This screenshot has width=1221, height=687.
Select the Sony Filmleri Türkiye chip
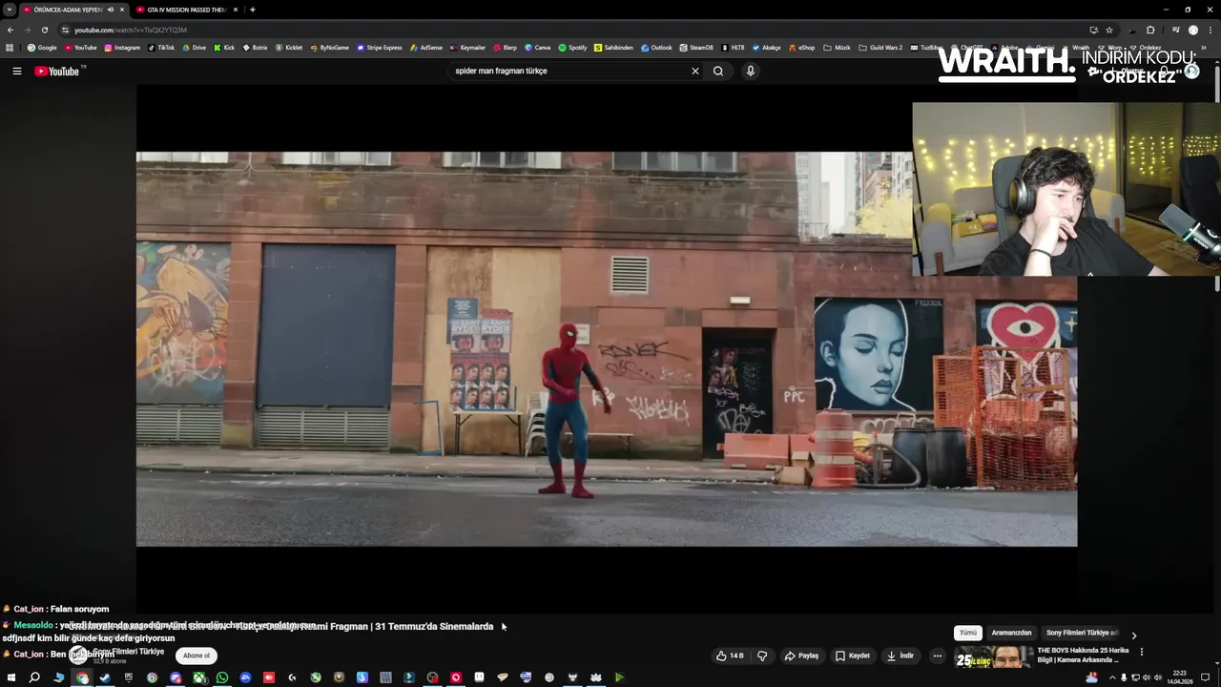1081,633
